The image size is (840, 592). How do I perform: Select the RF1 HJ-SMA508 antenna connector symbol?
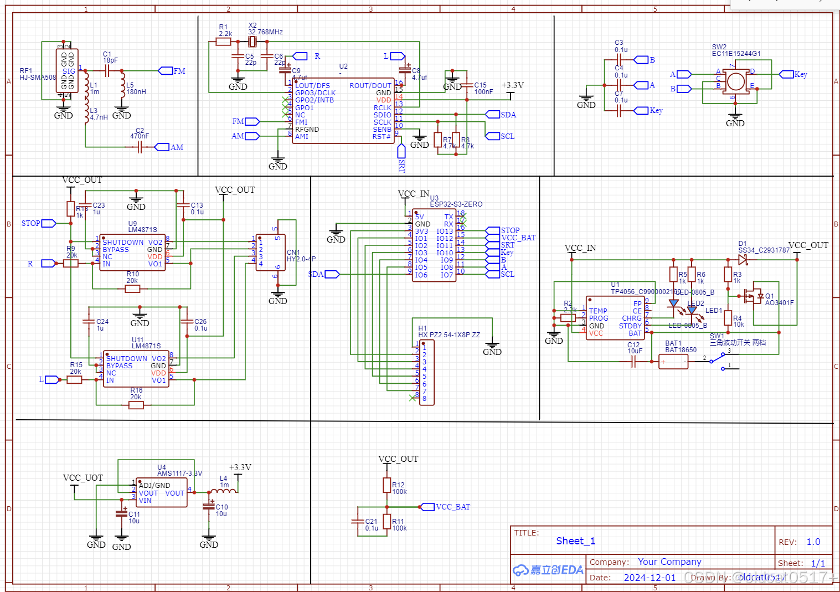pyautogui.click(x=66, y=71)
